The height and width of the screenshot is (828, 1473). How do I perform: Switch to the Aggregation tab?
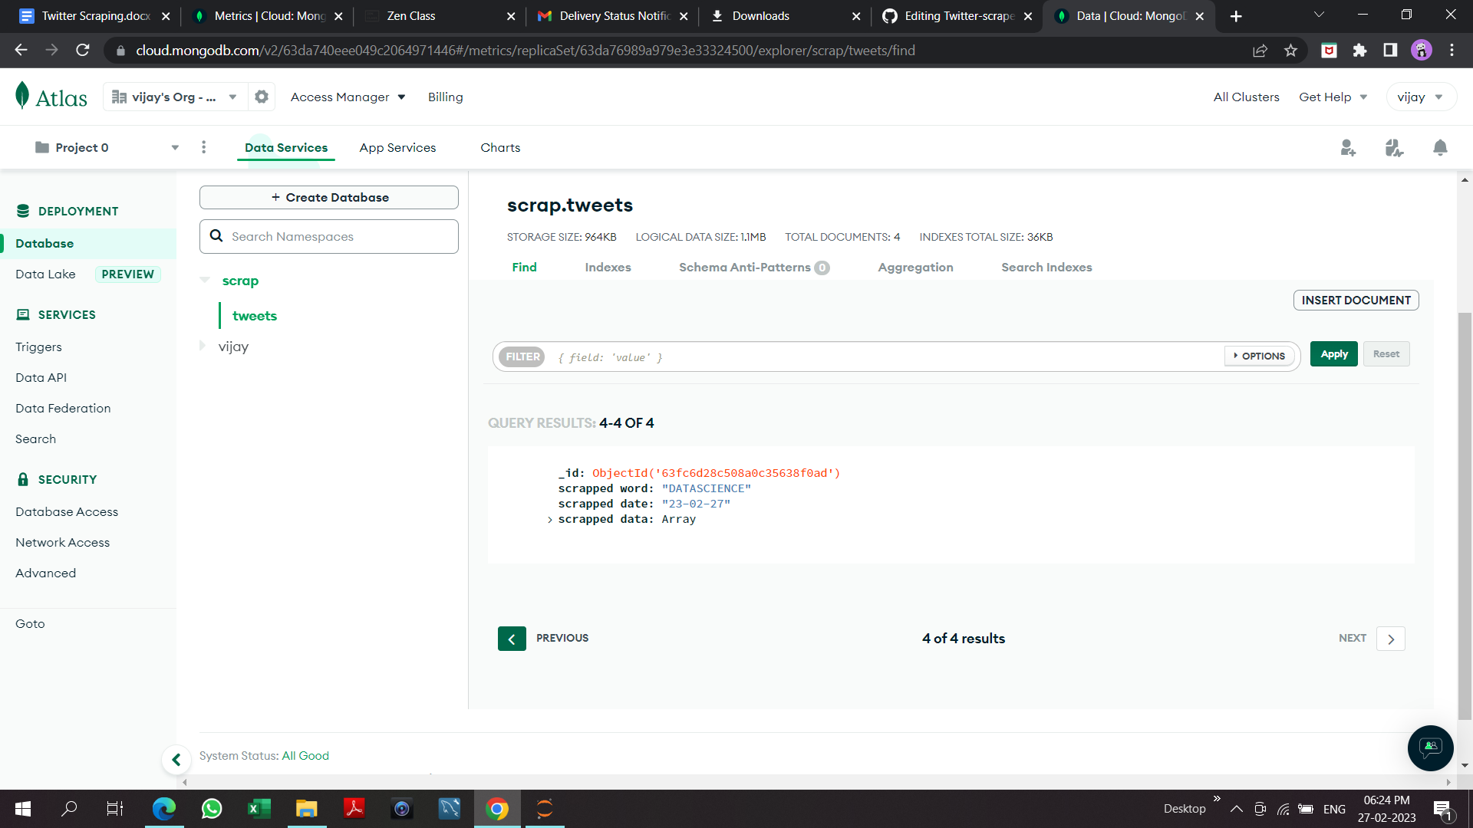915,267
